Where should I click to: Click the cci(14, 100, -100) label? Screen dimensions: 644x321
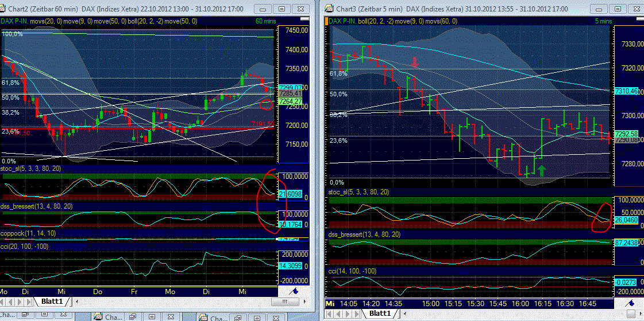(353, 271)
